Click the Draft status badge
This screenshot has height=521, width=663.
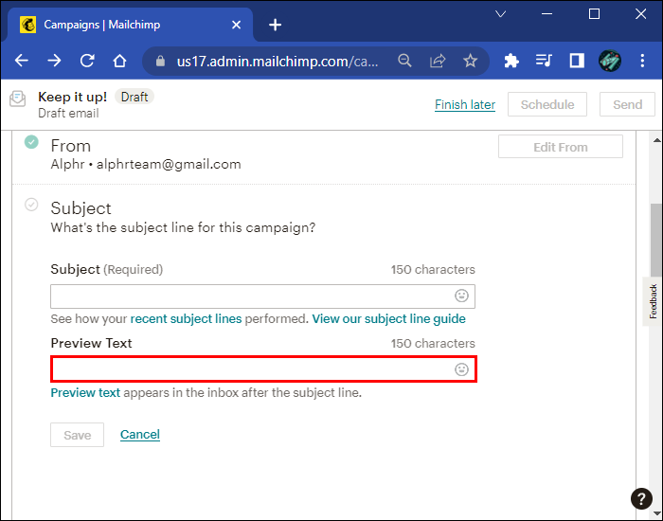pos(134,97)
